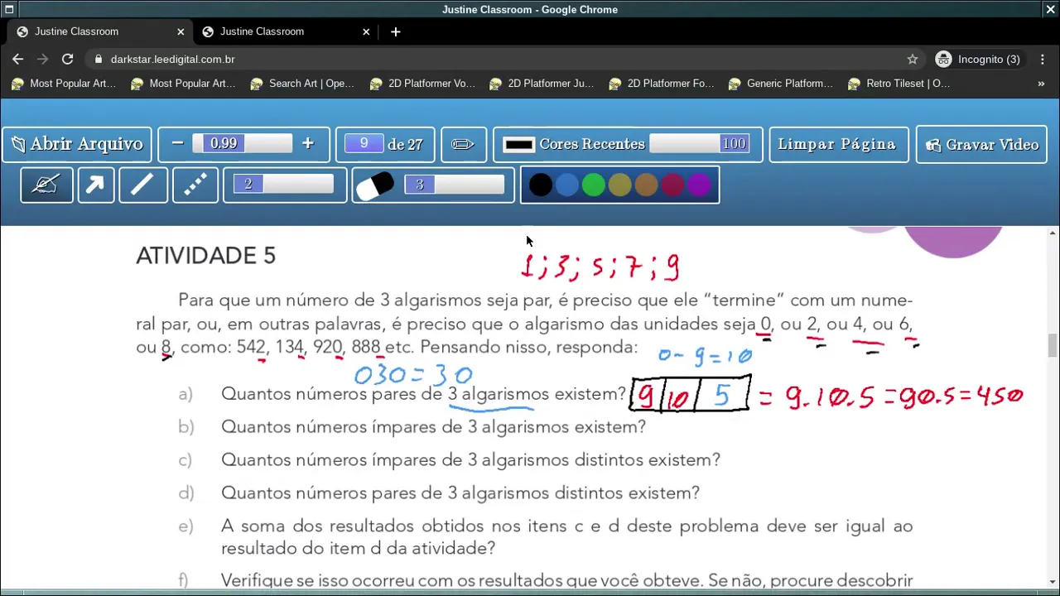Image resolution: width=1060 pixels, height=596 pixels.
Task: Open Generic Platform... bookmark
Action: tap(779, 84)
